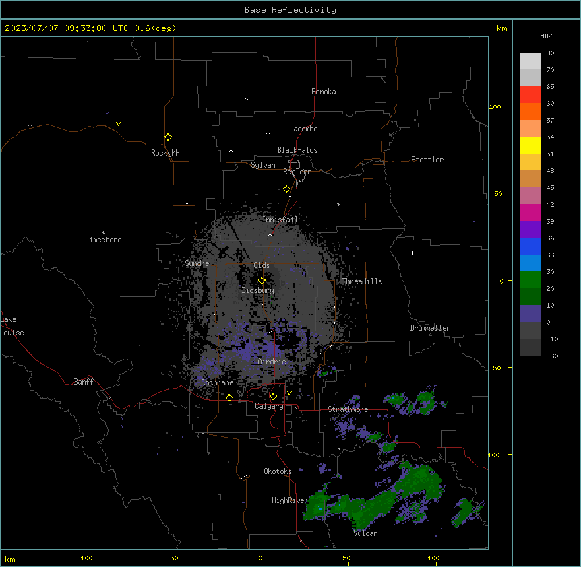The width and height of the screenshot is (581, 567).
Task: Click the Lacombe city label
Action: (x=303, y=129)
